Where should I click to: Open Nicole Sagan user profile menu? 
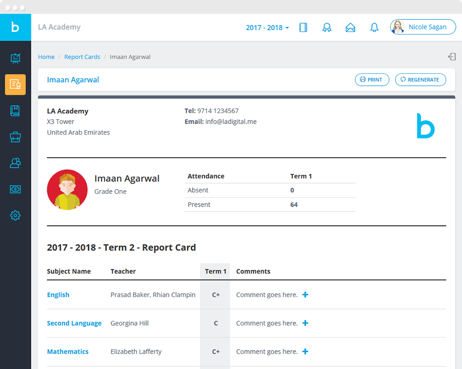tap(423, 27)
